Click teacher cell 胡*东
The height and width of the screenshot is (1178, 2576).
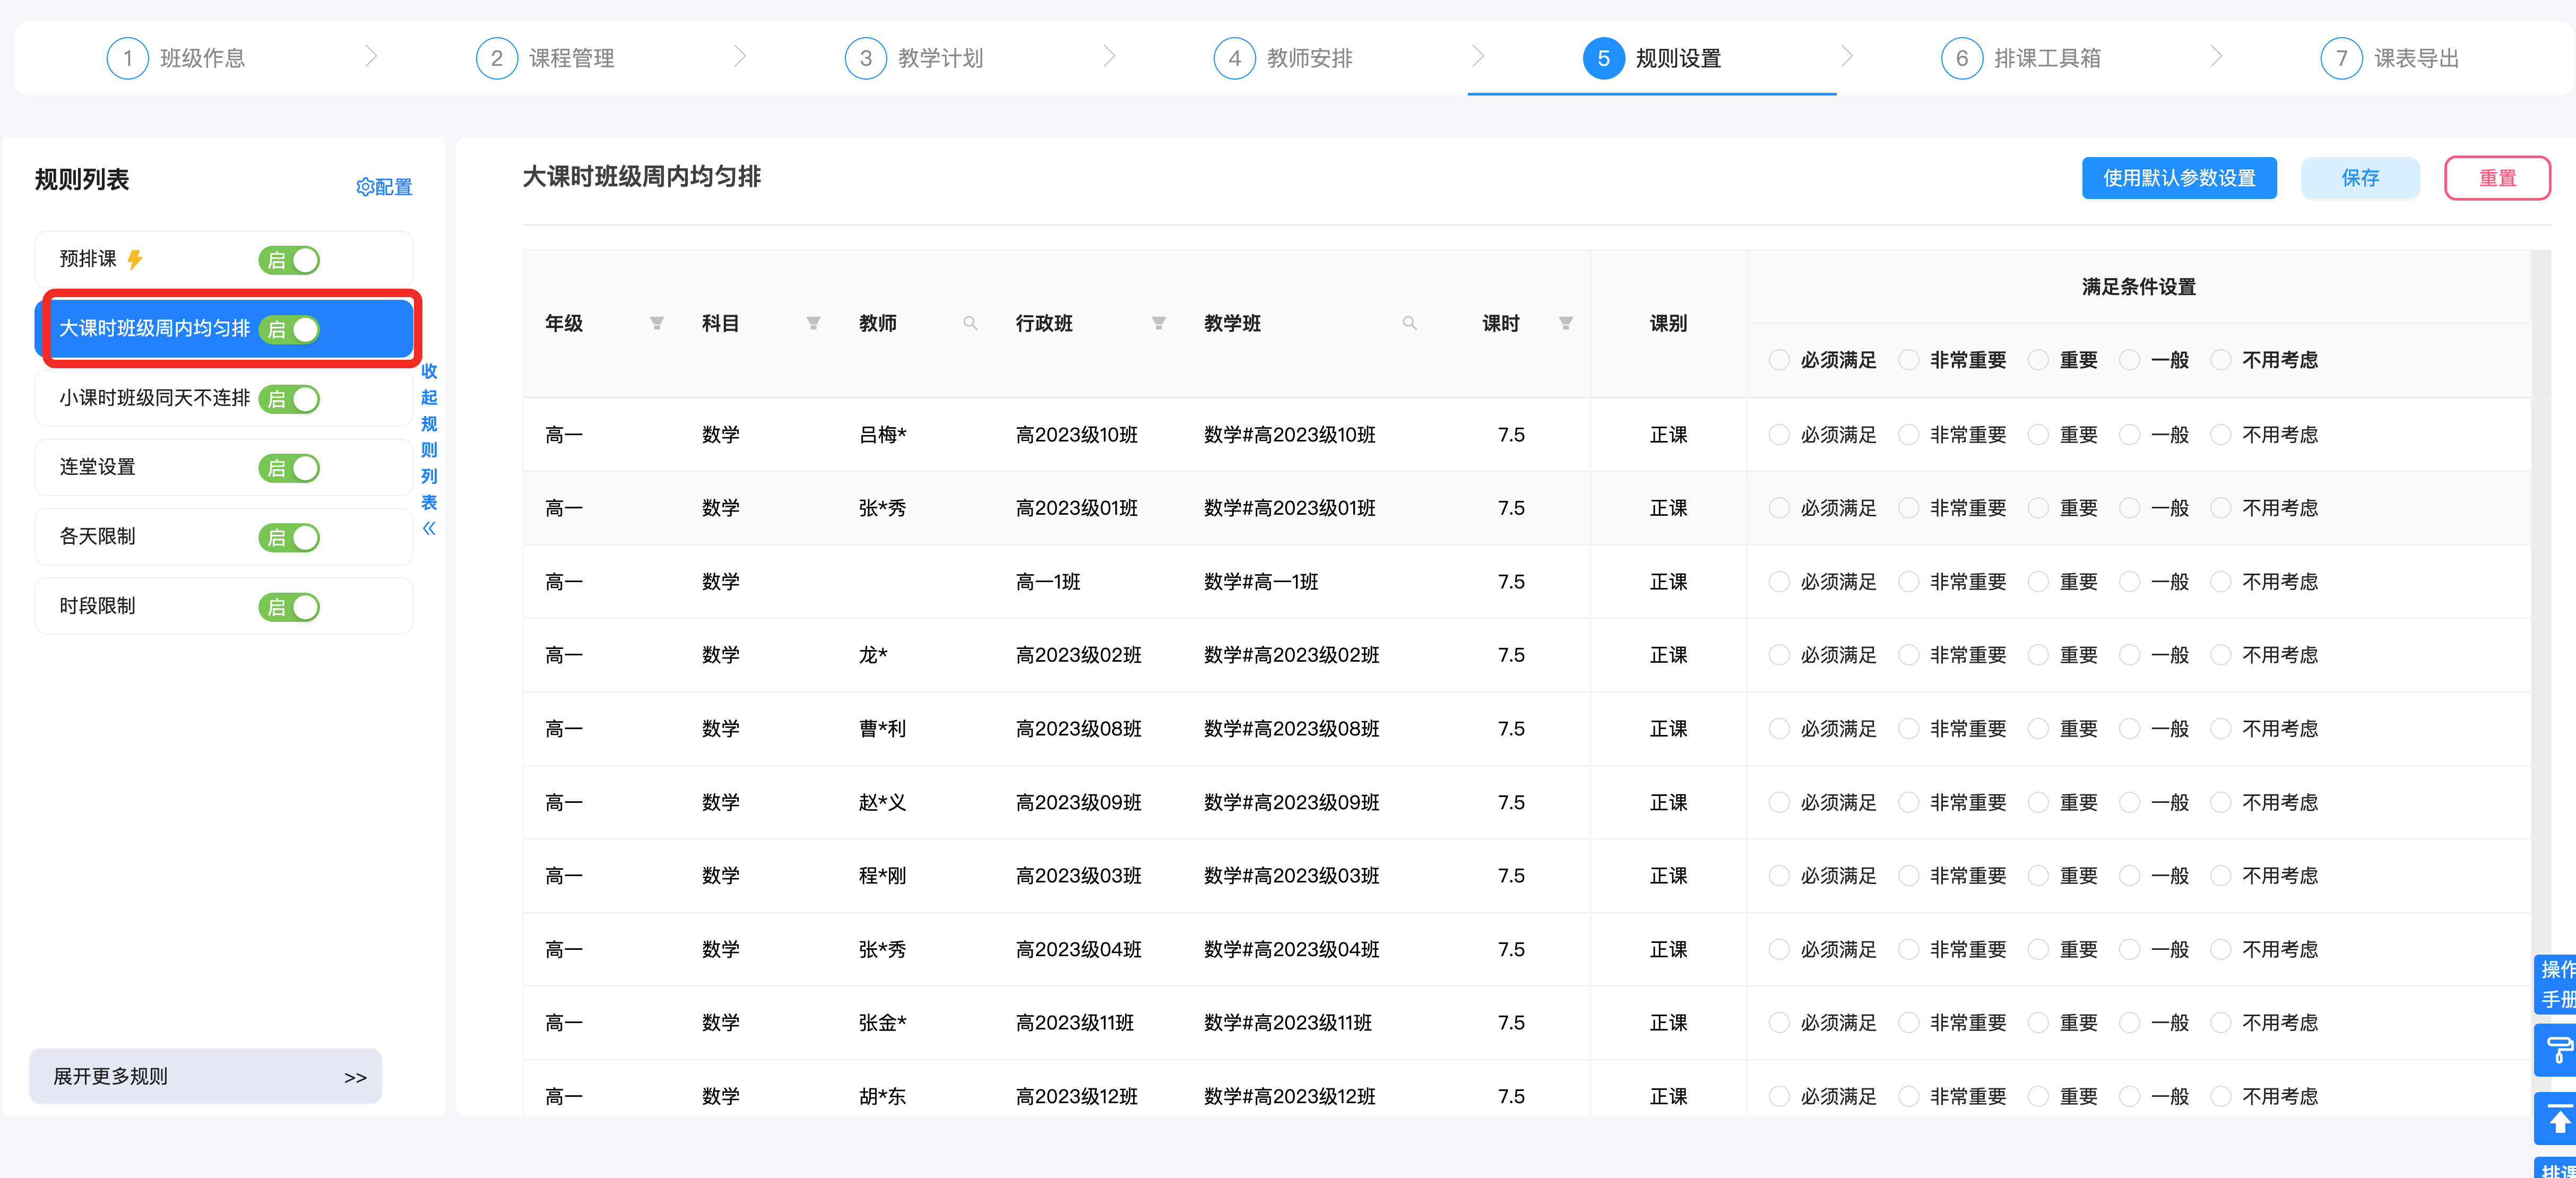(882, 1096)
